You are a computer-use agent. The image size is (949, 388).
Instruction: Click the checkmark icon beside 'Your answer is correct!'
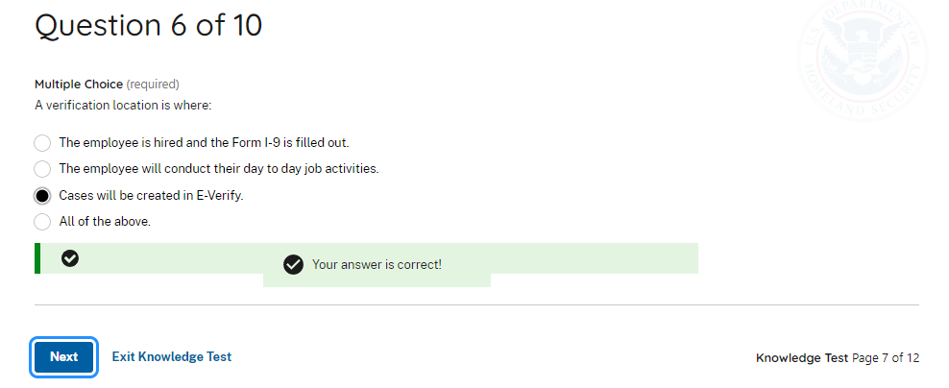(x=294, y=264)
